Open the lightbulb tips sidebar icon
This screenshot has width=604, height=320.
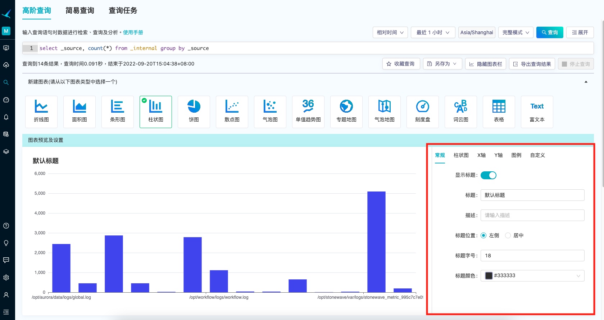point(6,243)
